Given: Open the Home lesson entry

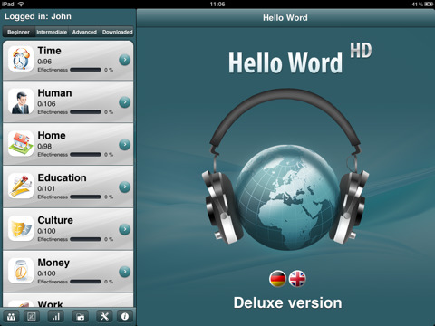Looking at the screenshot, I should tap(68, 144).
